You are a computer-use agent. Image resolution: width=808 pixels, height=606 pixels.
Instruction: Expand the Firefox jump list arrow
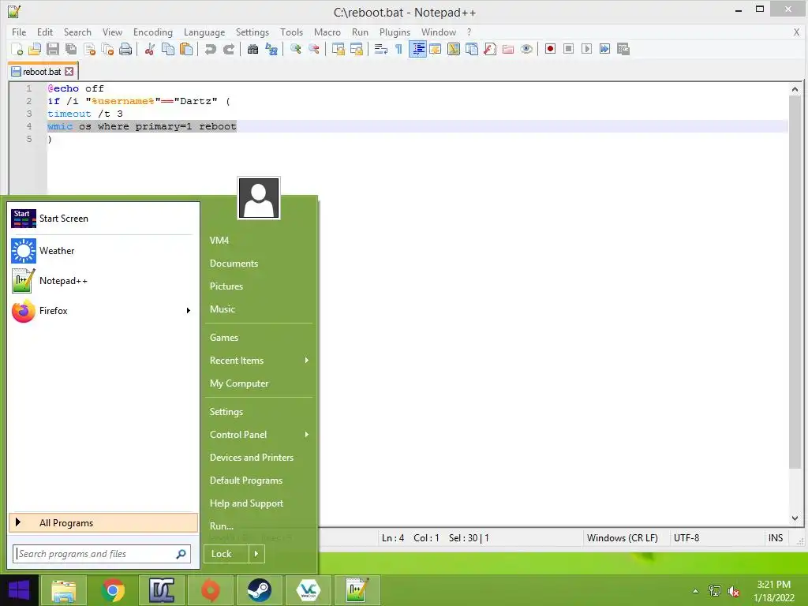[188, 311]
